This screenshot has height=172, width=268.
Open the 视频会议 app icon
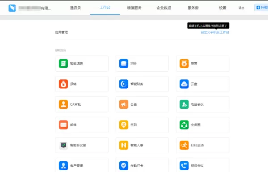pos(184,166)
